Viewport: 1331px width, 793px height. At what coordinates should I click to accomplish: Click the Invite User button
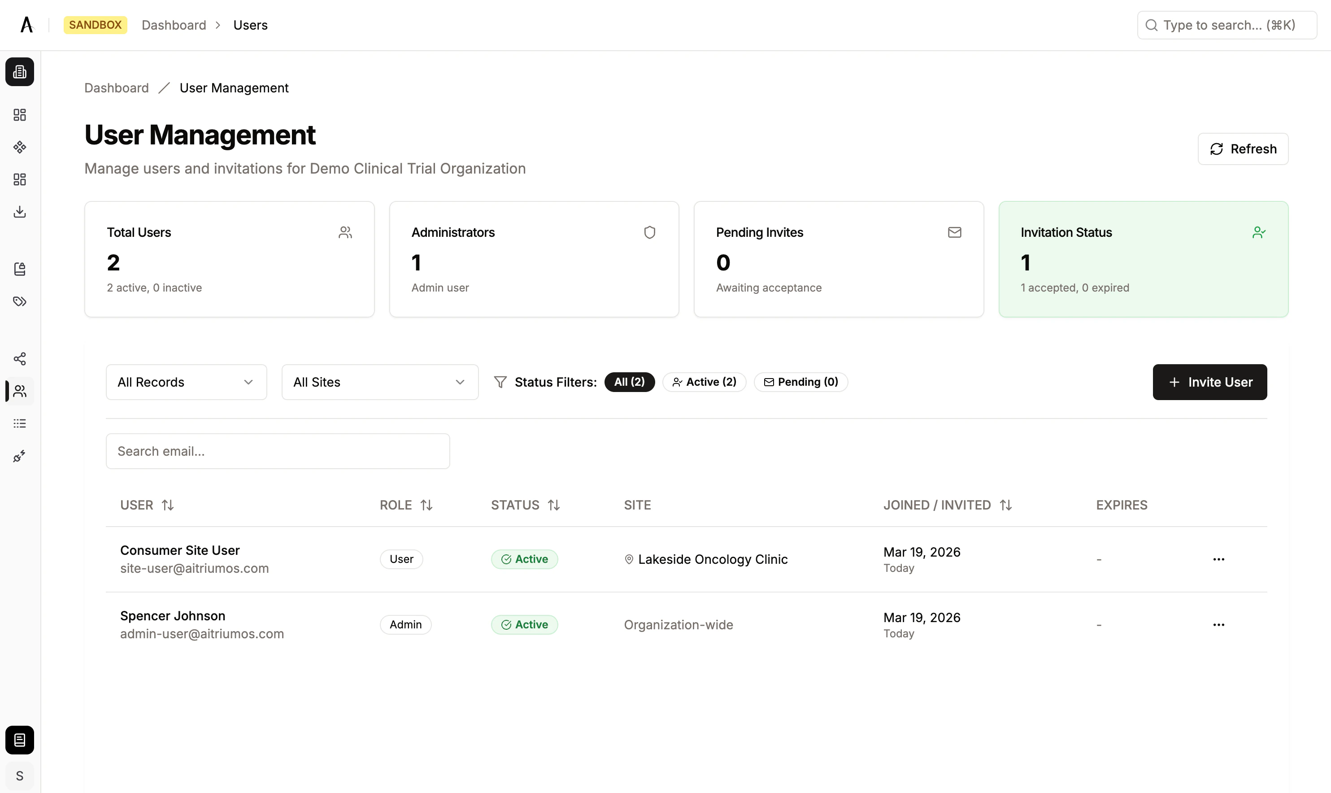click(x=1209, y=382)
